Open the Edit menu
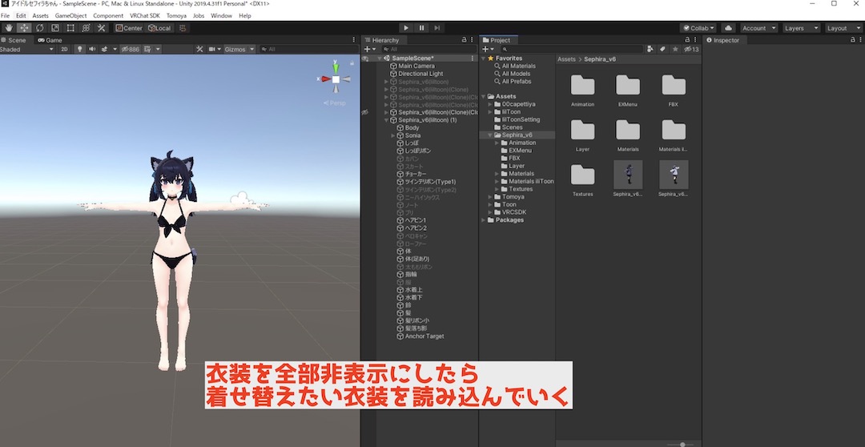The image size is (865, 447). tap(21, 15)
